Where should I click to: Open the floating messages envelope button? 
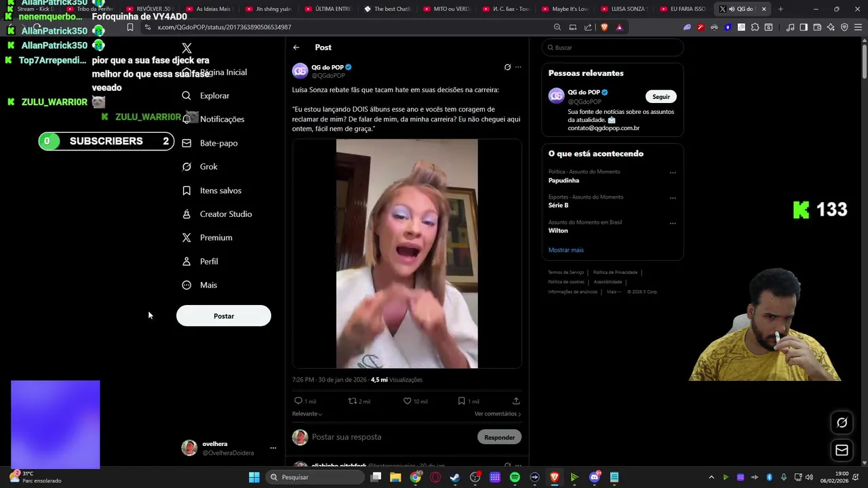click(842, 450)
